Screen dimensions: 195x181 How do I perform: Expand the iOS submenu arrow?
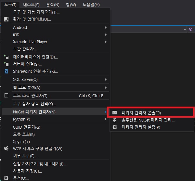tap(106, 34)
